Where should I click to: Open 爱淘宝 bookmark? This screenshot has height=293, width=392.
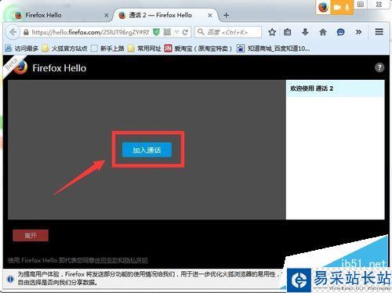pos(198,49)
